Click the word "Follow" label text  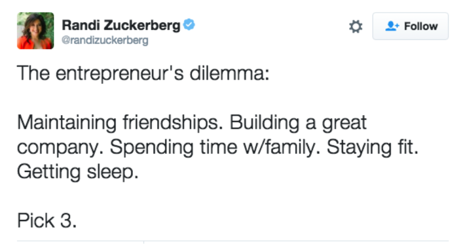tap(421, 26)
